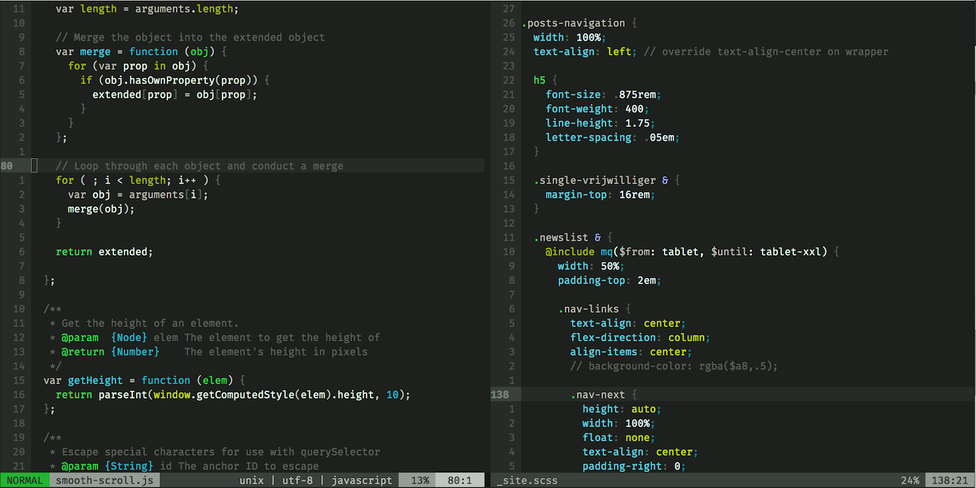Viewport: 976px width, 488px height.
Task: Click the 'merge(obj);' call line
Action: [101, 209]
